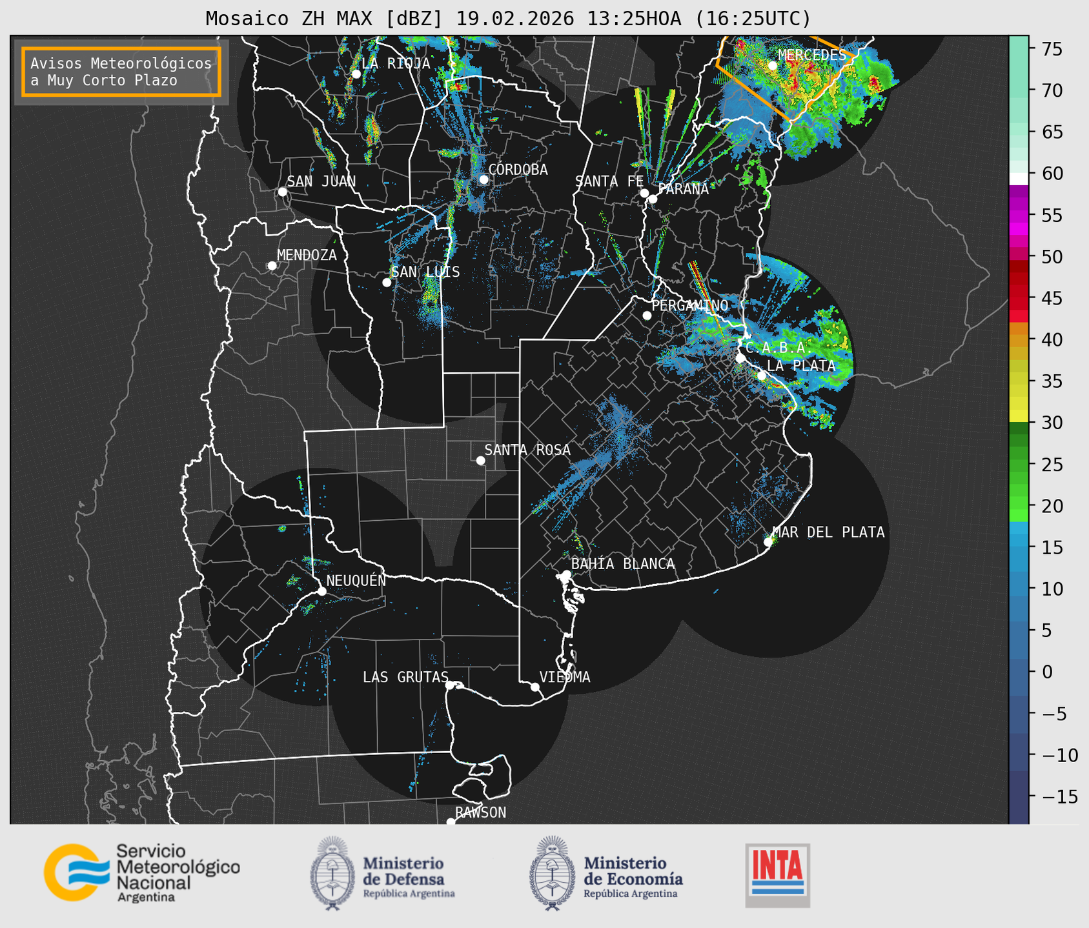Viewport: 1089px width, 928px height.
Task: Click the Ministerio de Defensa text
Action: (409, 876)
